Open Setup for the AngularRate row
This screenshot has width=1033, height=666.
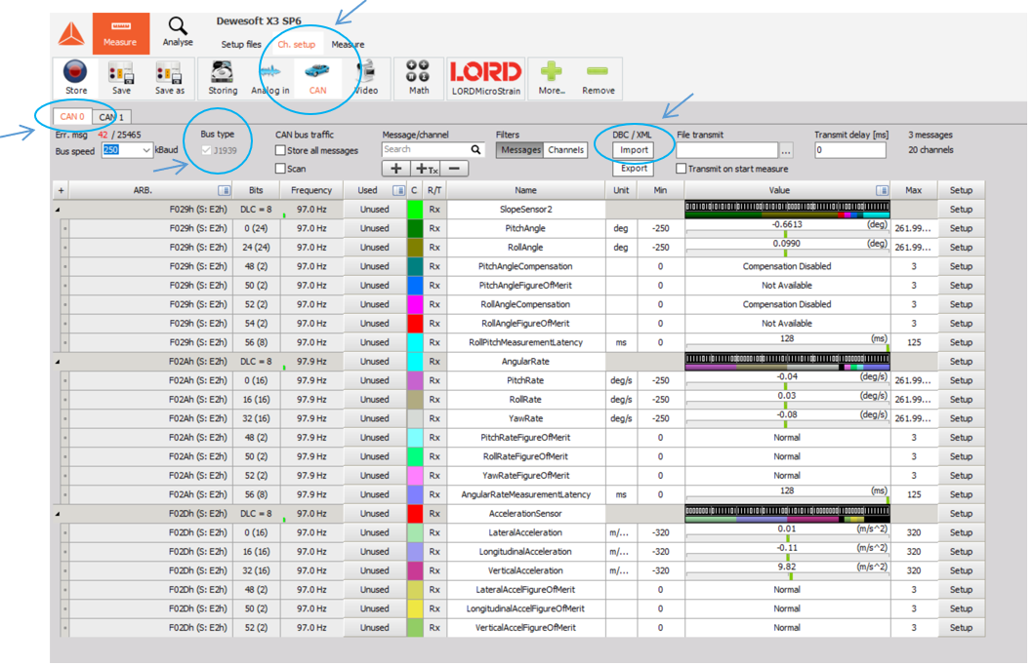pos(961,362)
